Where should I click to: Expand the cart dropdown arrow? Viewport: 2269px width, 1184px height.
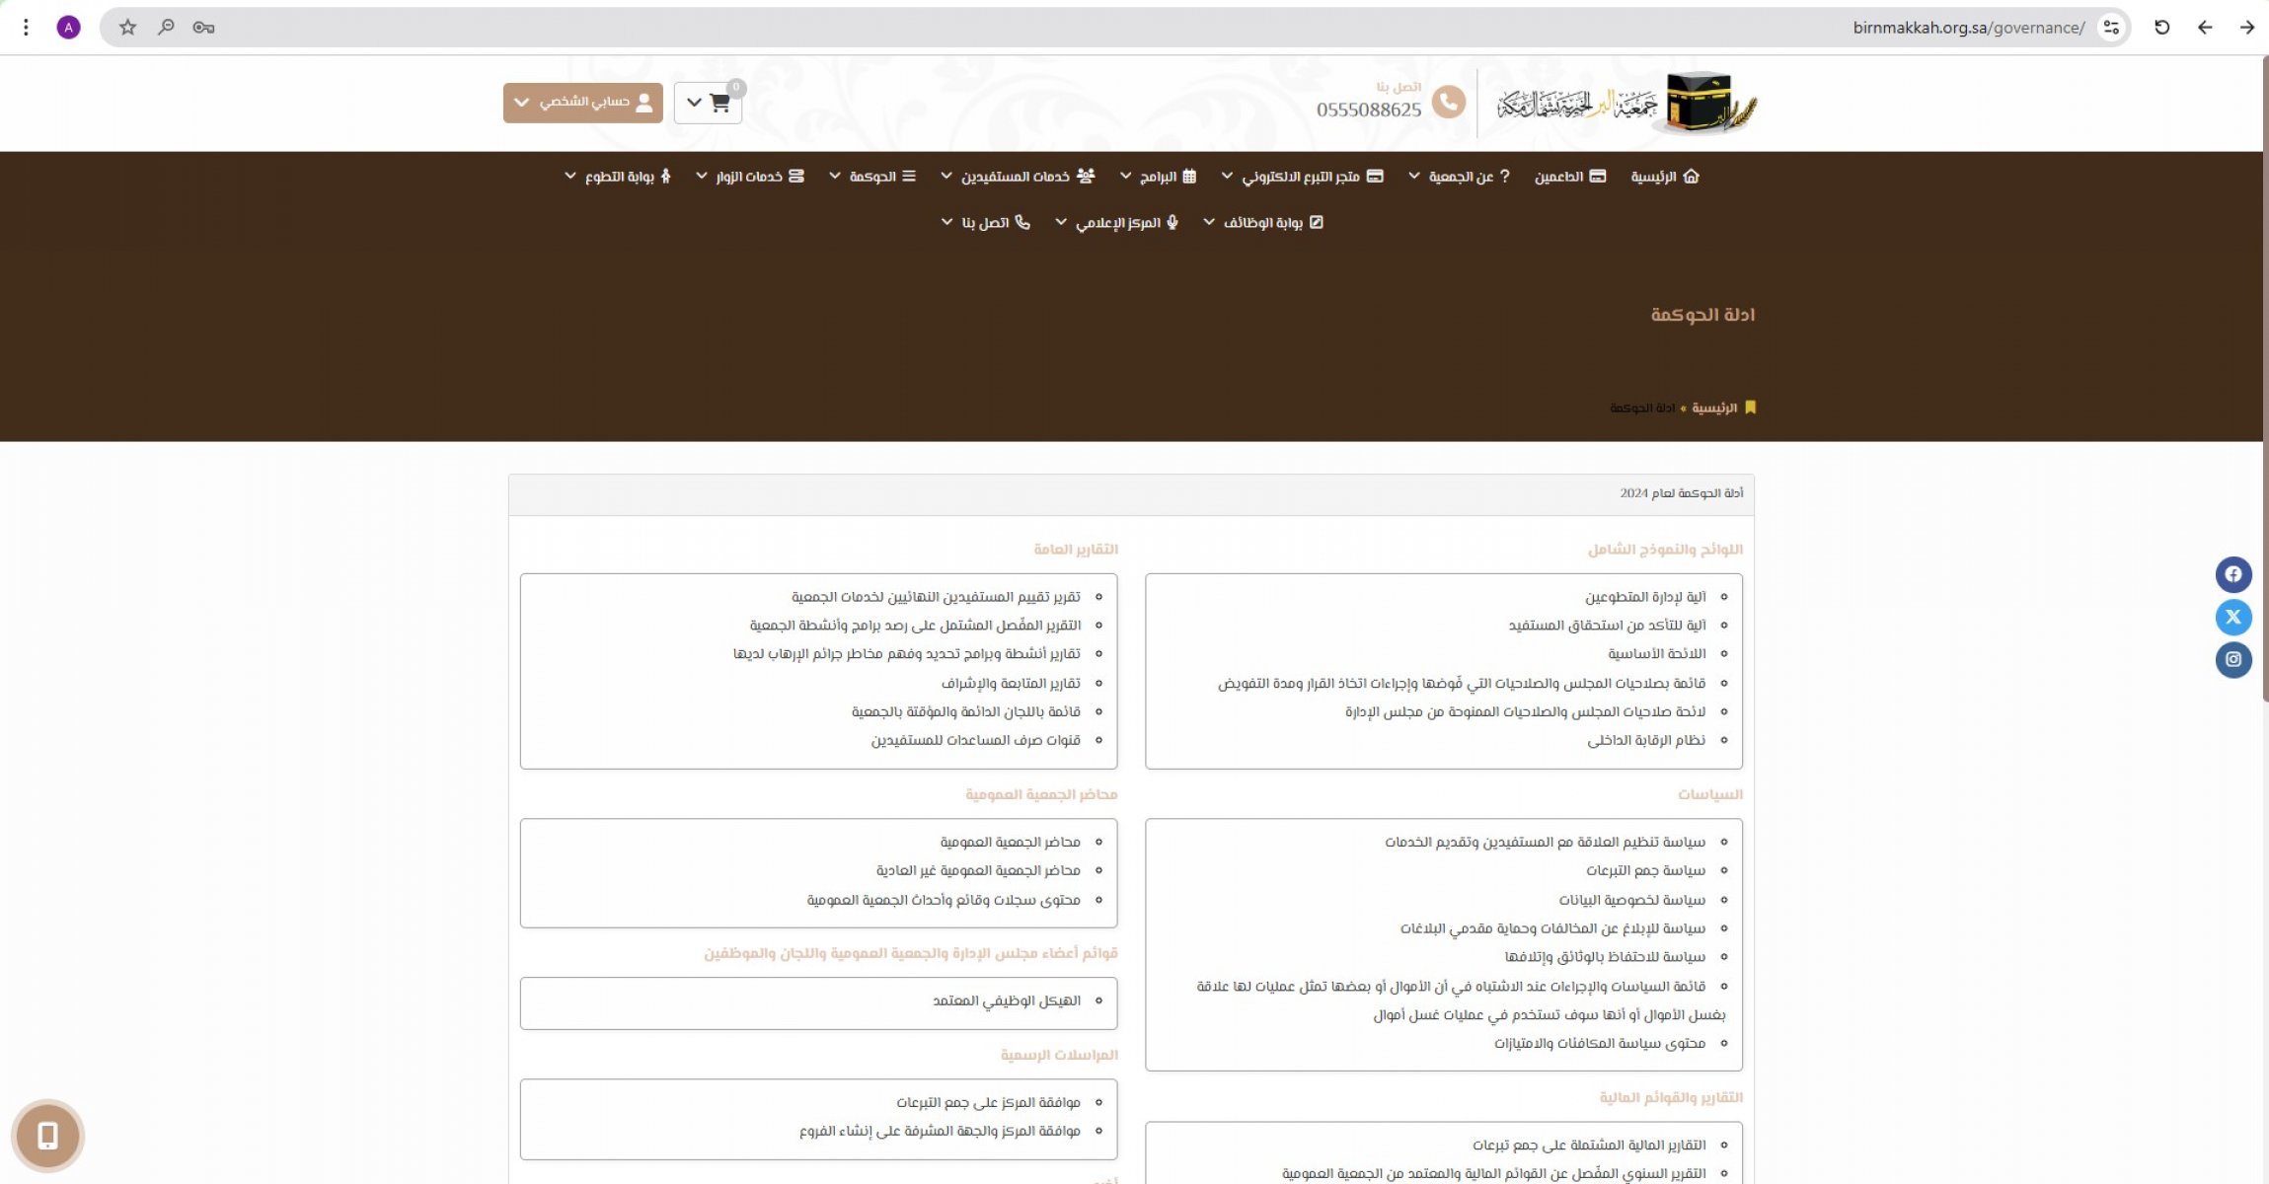[x=694, y=103]
